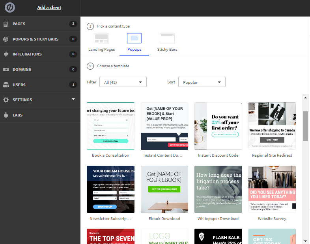Screen dimensions: 310x244
Task: Choose the Instant Discount Code template thumbnail
Action: click(218, 126)
